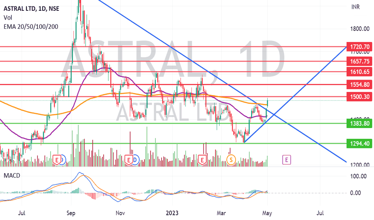Screen dimensions: 374x220
Task: Click the Sep label on time axis
Action: click(x=71, y=213)
